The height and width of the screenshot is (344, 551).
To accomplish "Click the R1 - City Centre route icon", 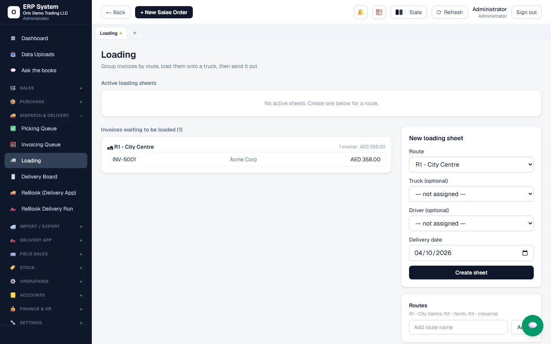I will (x=110, y=147).
